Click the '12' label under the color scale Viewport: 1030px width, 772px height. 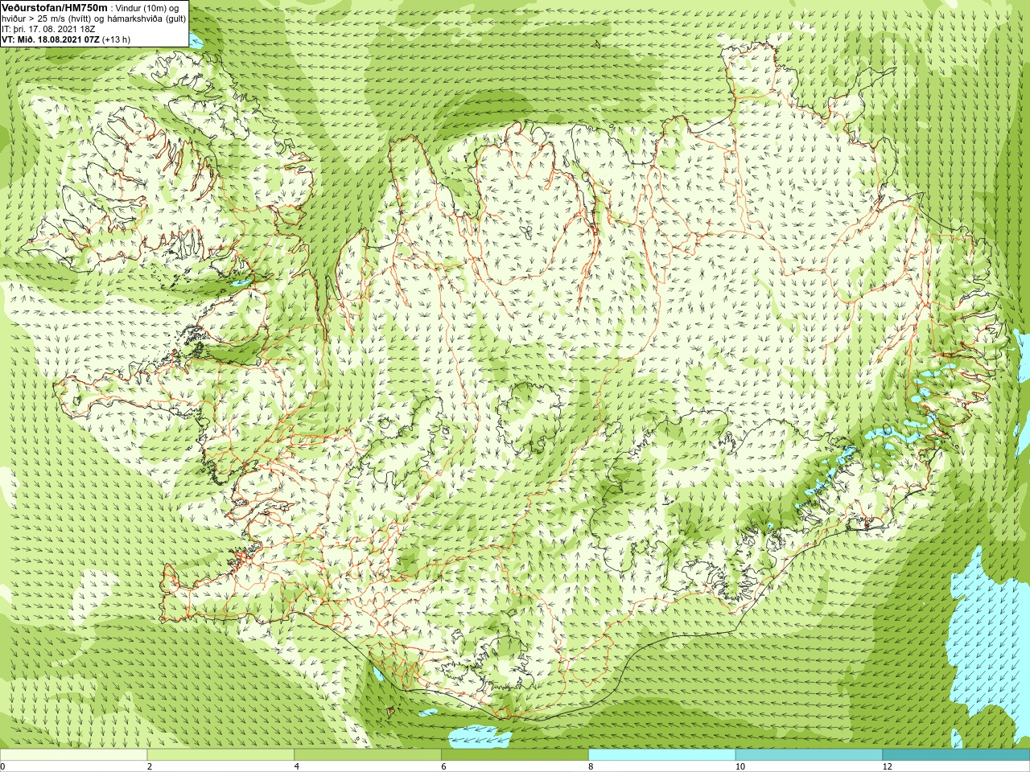[x=887, y=766]
